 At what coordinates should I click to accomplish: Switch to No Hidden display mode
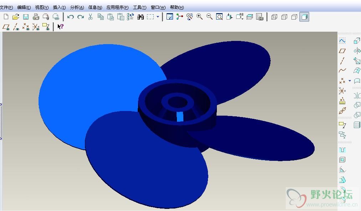[x=294, y=17]
